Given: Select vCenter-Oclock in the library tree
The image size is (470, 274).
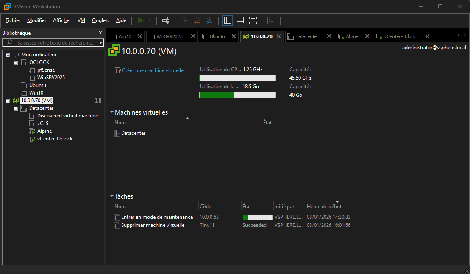Looking at the screenshot, I should (x=55, y=139).
